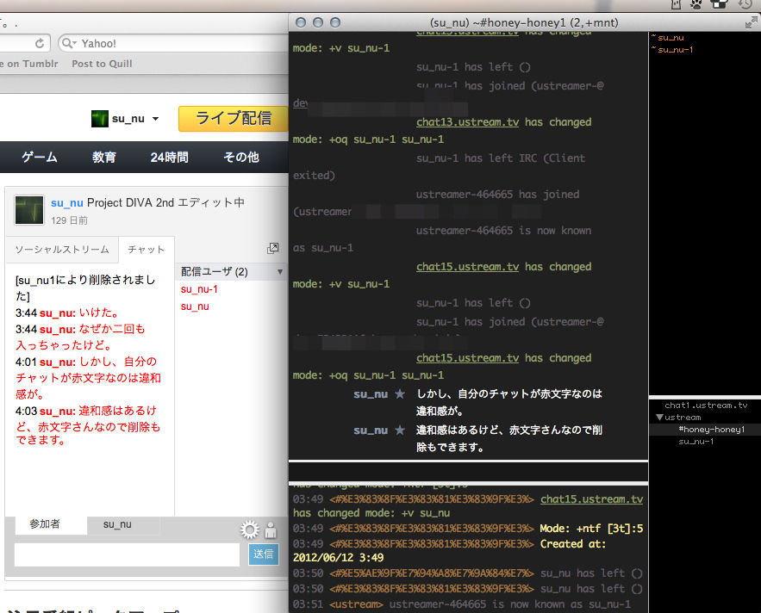Switch to the チャット tab
This screenshot has width=761, height=613.
click(147, 250)
